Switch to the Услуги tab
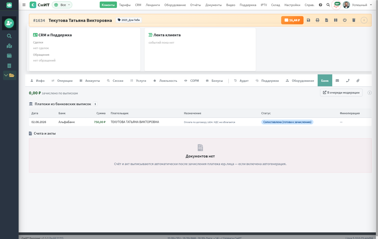Viewport: 378px width, 239px height. [138, 81]
